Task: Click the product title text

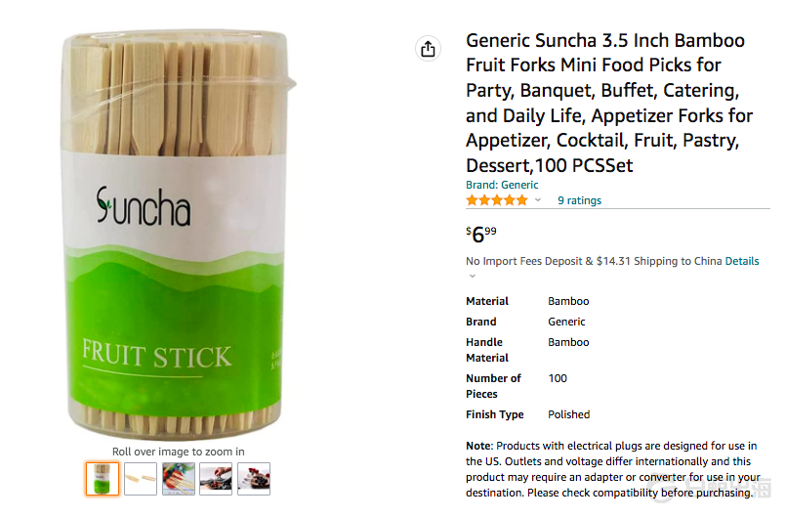Action: click(609, 103)
